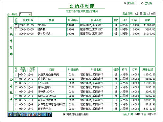
Task: Click the red X delete toolbar icon
Action: click(25, 114)
